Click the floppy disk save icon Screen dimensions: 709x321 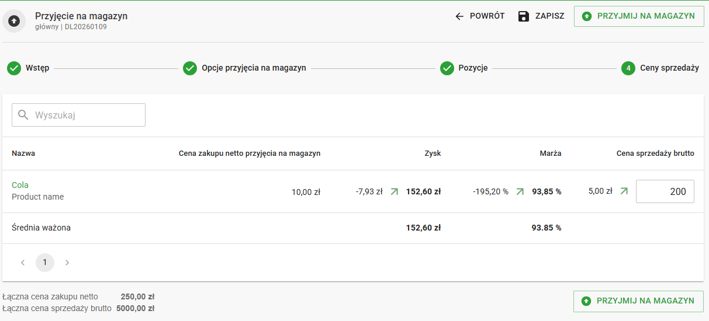[x=524, y=16]
